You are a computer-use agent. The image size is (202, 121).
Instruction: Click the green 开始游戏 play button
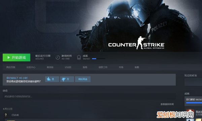16,57
